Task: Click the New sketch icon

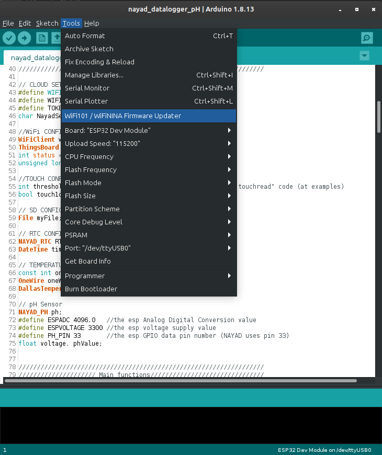Action: point(42,38)
